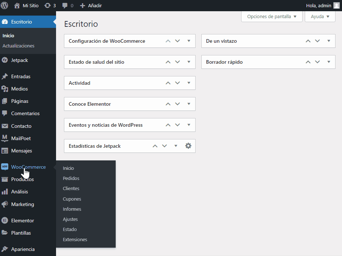Open the Mi Sitio home icon

click(x=17, y=5)
